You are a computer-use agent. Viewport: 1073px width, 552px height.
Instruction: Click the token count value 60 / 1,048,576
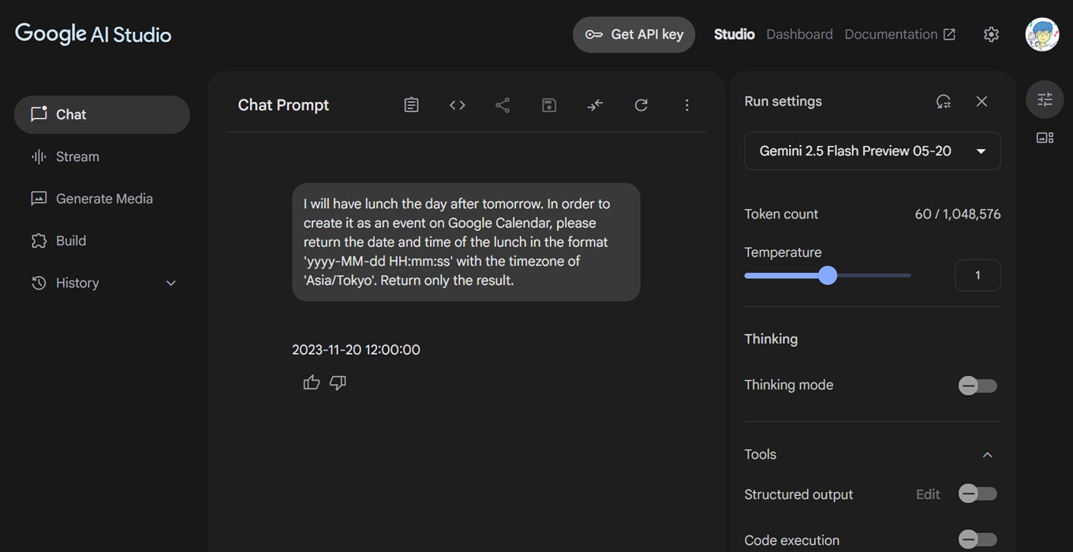[958, 214]
